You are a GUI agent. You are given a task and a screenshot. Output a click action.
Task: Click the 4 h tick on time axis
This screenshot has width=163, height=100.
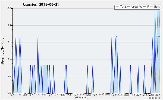pos(38,95)
